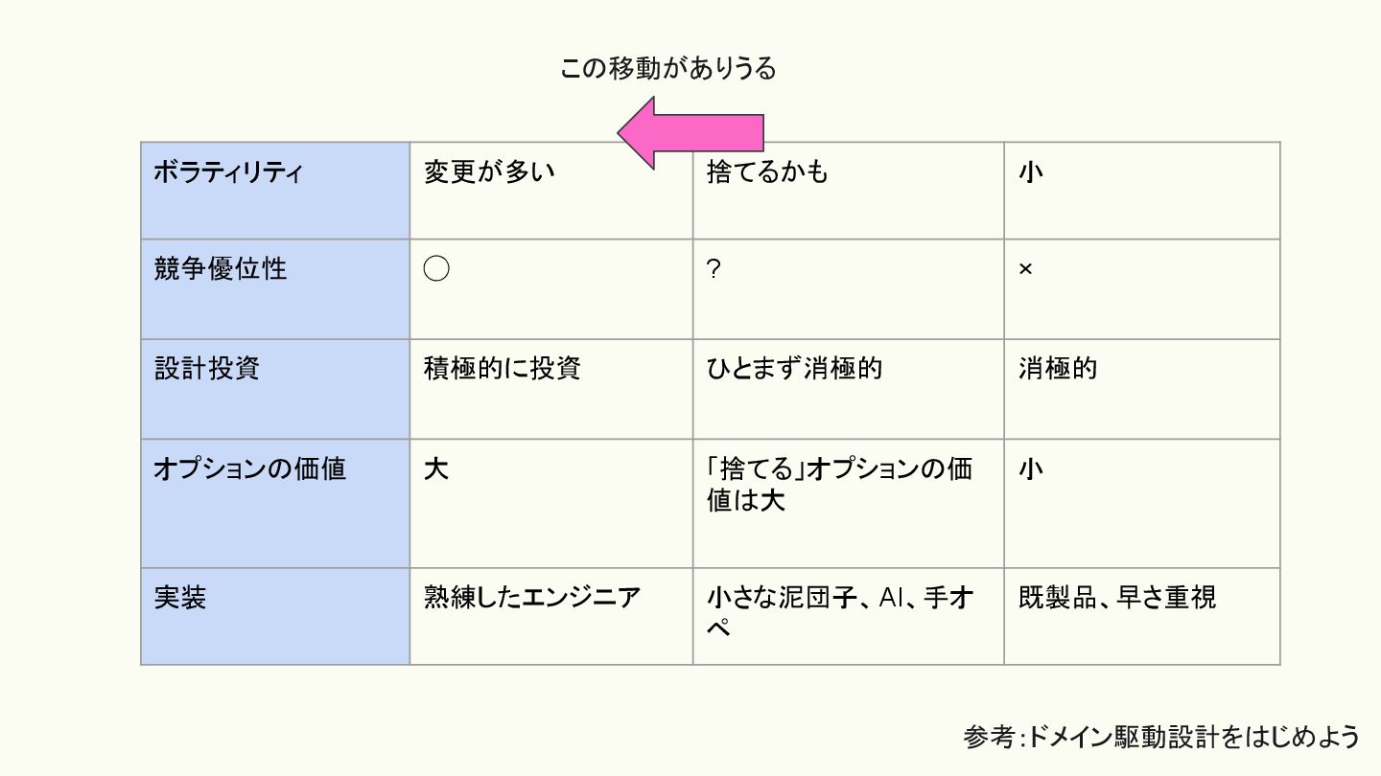Screen dimensions: 1381x776
Task: Click the ◯ symbol in 競争優位性 row
Action: pos(436,270)
